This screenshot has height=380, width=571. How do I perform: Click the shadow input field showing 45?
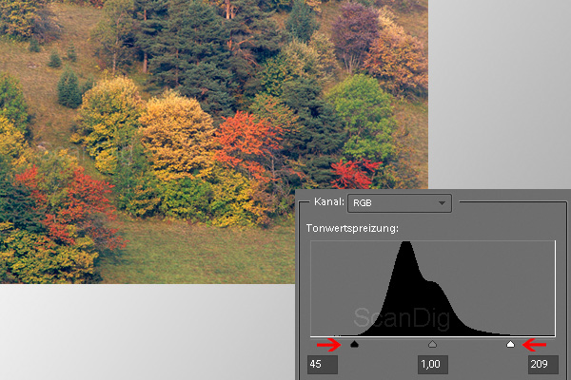(x=323, y=365)
